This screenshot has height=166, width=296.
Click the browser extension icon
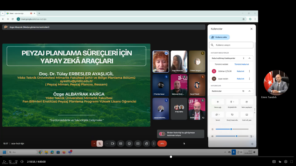click(x=250, y=19)
